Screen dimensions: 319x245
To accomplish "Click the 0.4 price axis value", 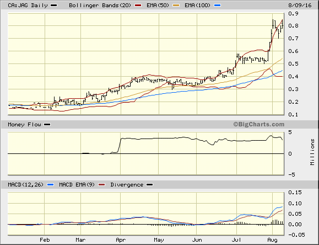I will tap(293, 77).
